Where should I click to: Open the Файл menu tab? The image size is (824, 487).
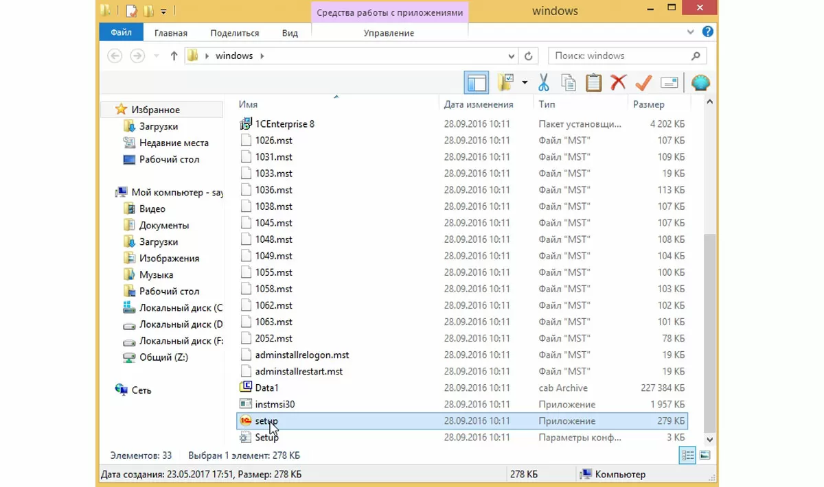coord(121,32)
